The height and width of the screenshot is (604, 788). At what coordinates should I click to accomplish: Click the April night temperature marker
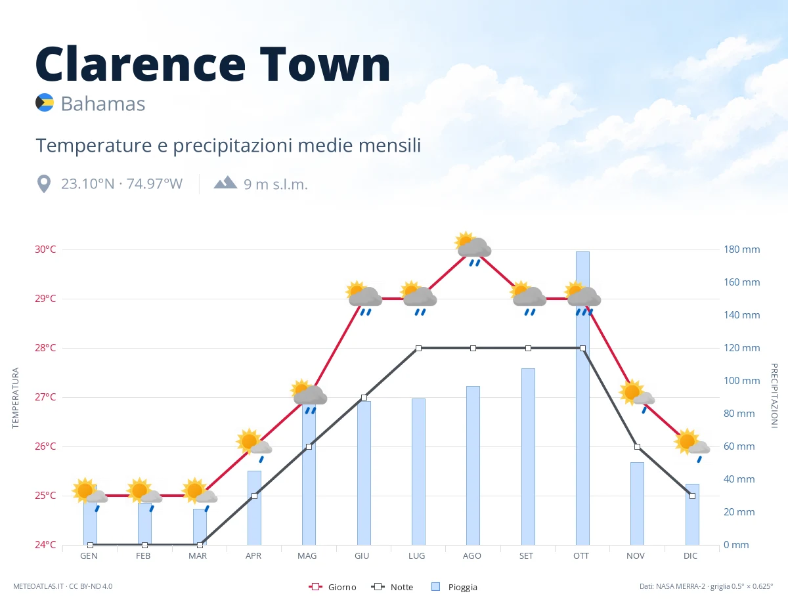tap(254, 496)
